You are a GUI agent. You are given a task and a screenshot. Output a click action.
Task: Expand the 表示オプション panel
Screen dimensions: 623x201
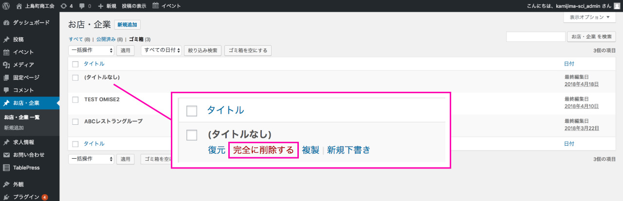(x=589, y=17)
